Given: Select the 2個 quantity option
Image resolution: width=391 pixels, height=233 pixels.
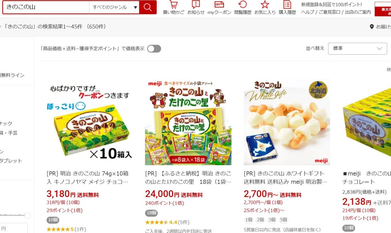Looking at the screenshot, I should click(x=260, y=220).
